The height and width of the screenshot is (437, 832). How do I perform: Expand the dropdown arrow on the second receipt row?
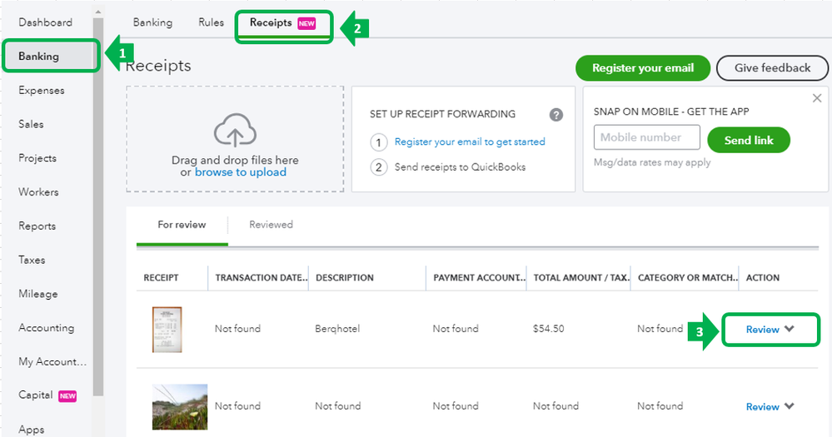click(790, 406)
